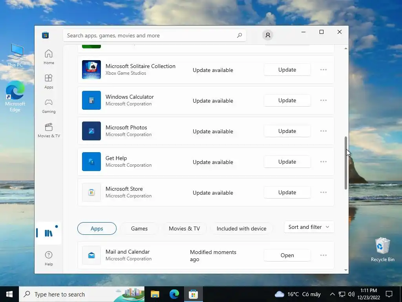The width and height of the screenshot is (402, 302).
Task: Click the network tray icon
Action: (342, 294)
